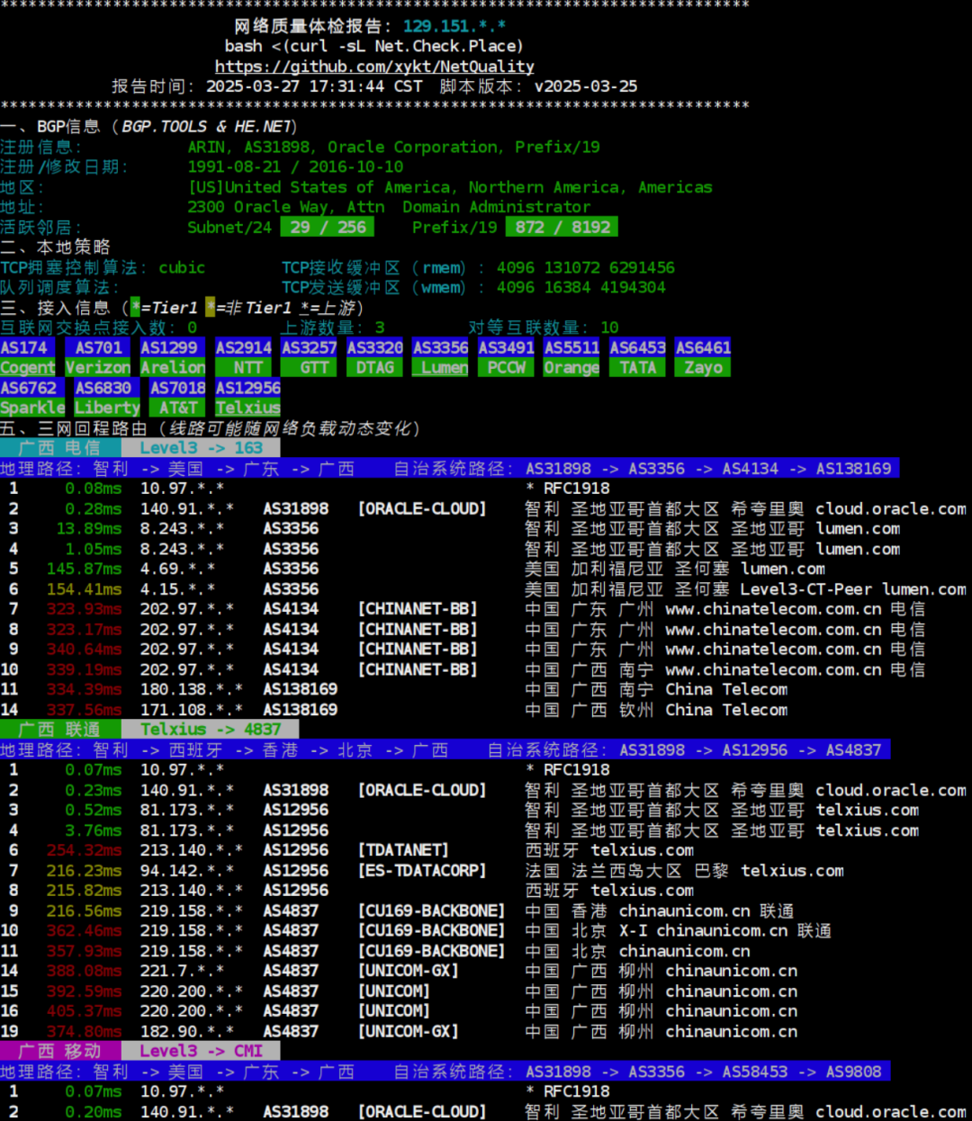The image size is (972, 1121).
Task: Click the Zayo label
Action: coord(704,367)
